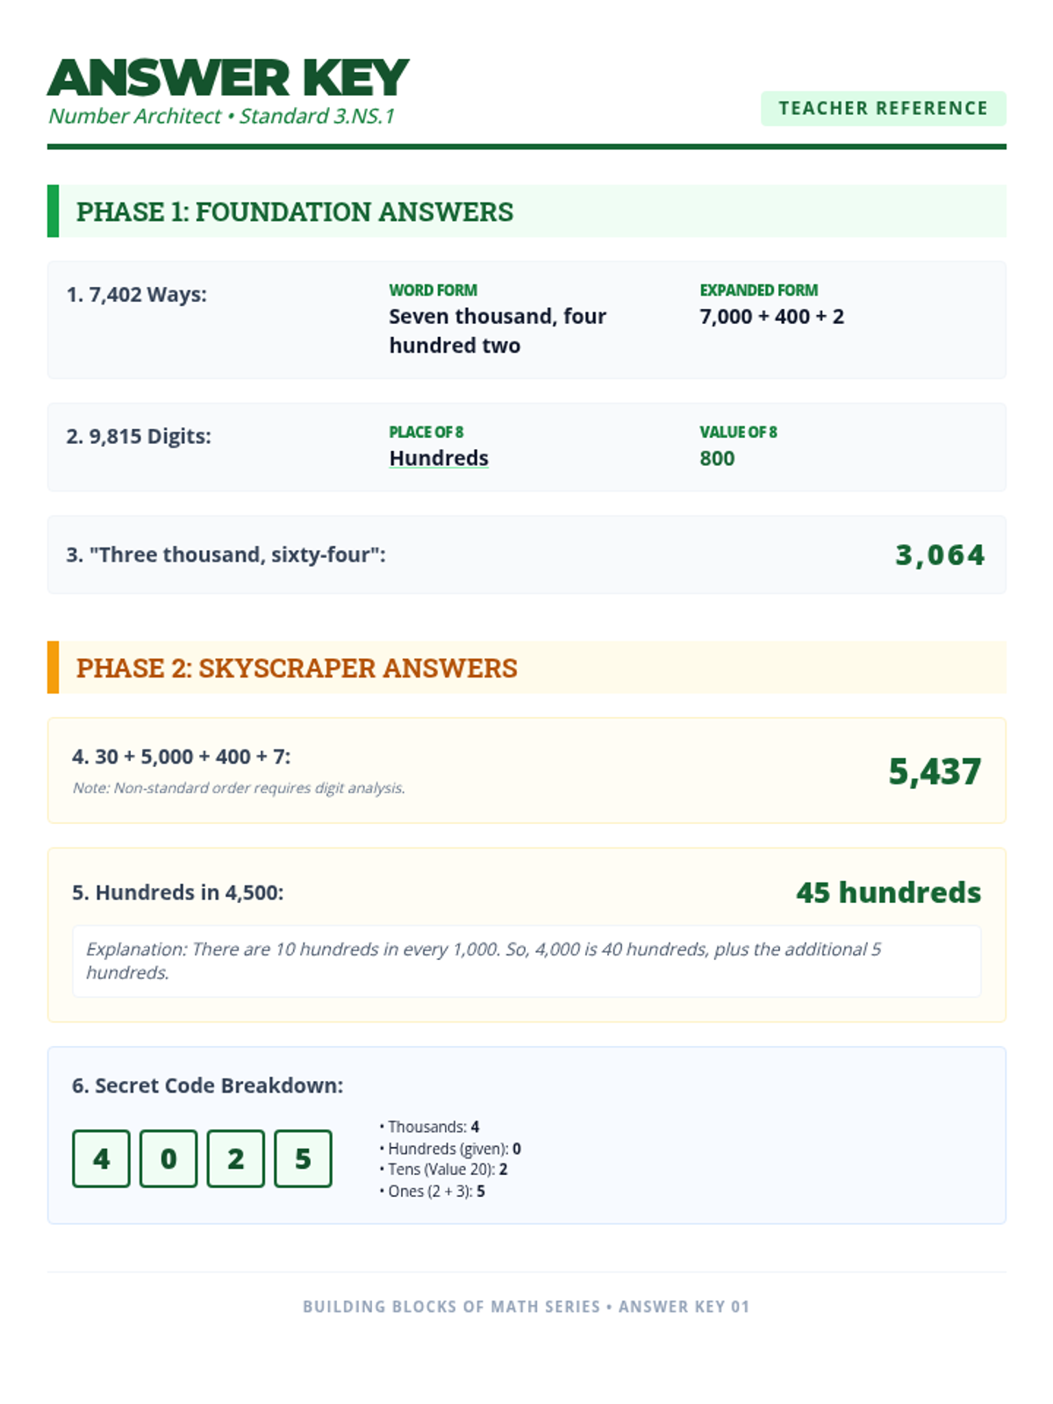Click the non-standard order note

239,788
